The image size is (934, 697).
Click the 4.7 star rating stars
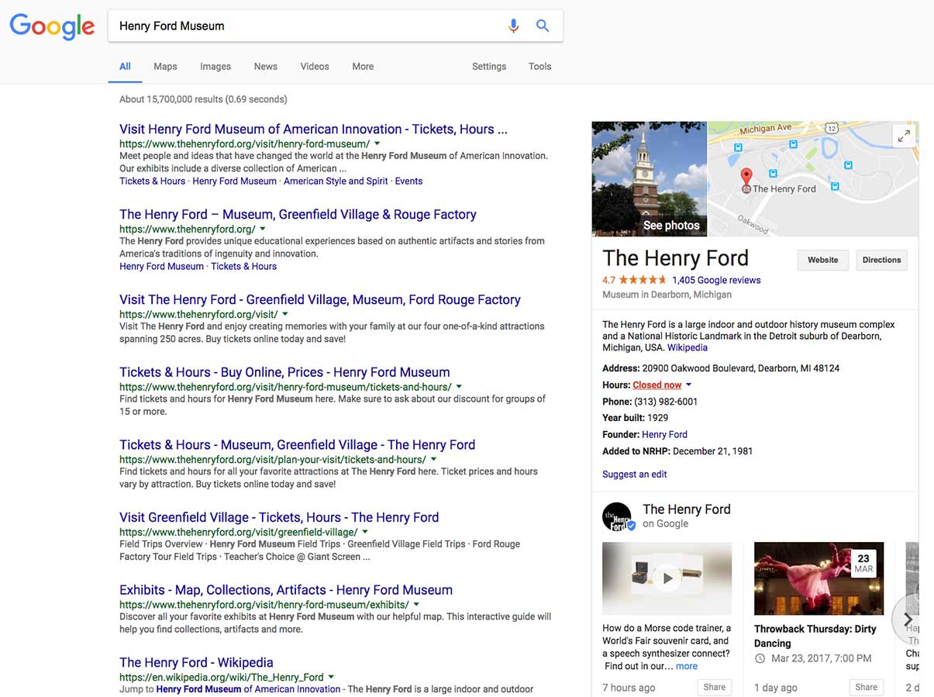click(x=642, y=281)
